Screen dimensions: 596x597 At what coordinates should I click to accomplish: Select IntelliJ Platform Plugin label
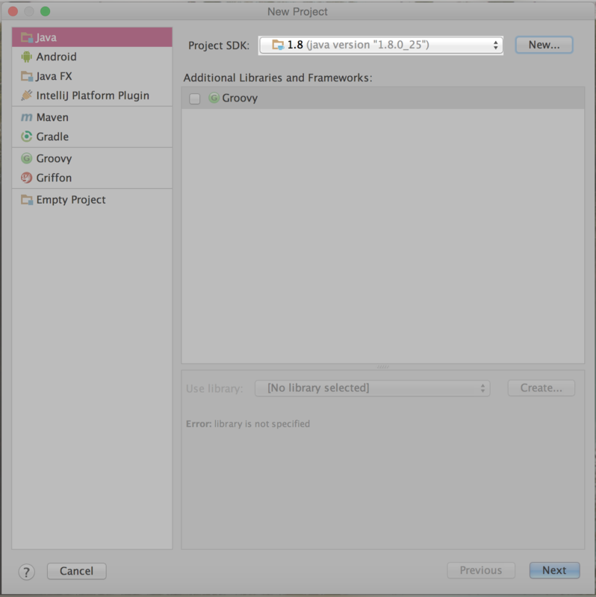(93, 96)
